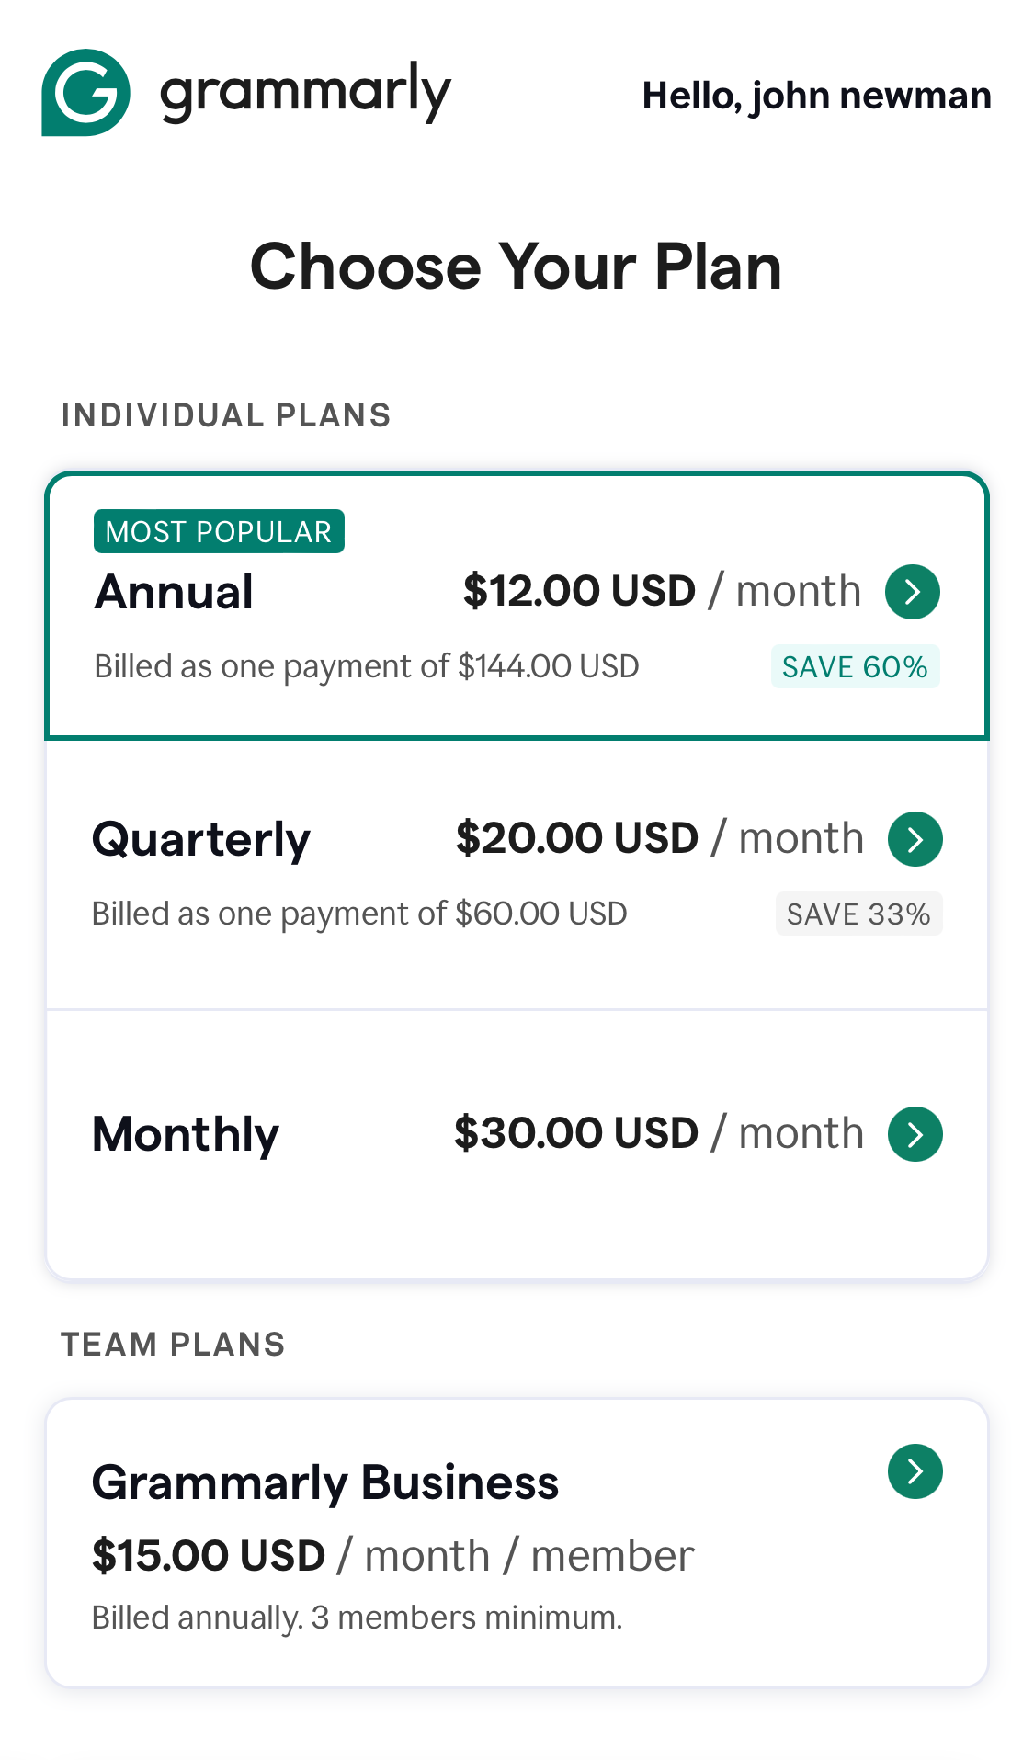Expand details for the Quarterly plan
The width and height of the screenshot is (1034, 1760).
(x=915, y=838)
